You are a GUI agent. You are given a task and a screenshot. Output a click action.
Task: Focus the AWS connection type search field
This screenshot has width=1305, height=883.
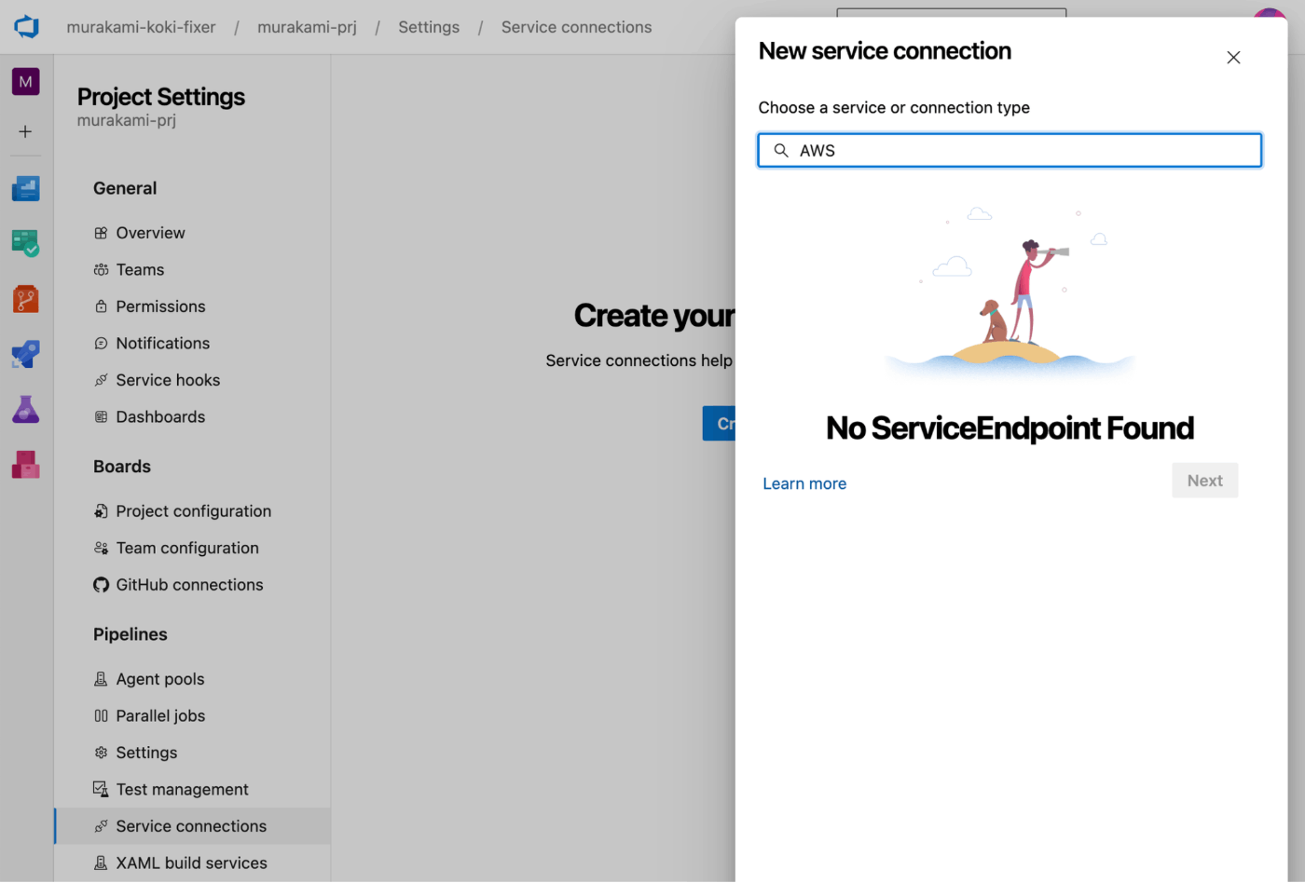(x=1010, y=150)
